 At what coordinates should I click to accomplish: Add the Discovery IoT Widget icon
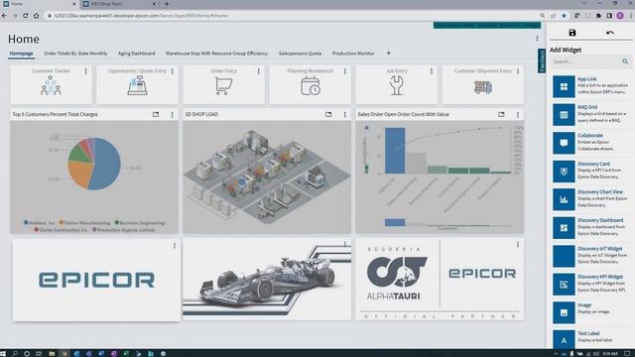click(x=564, y=256)
